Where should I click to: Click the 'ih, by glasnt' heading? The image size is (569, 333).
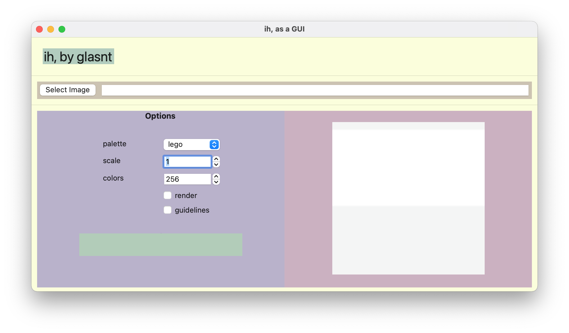[78, 57]
